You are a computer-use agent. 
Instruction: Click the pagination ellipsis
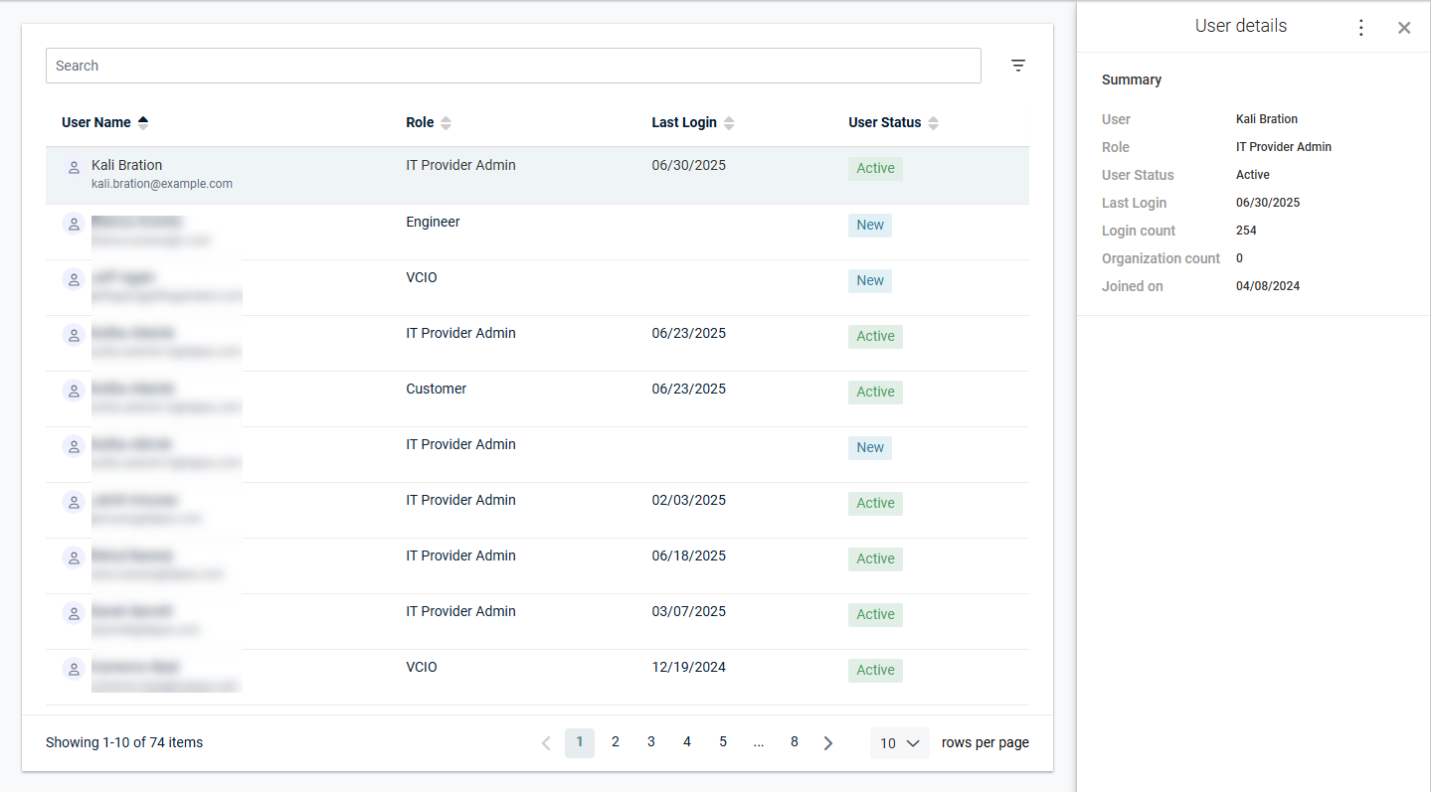click(x=759, y=742)
